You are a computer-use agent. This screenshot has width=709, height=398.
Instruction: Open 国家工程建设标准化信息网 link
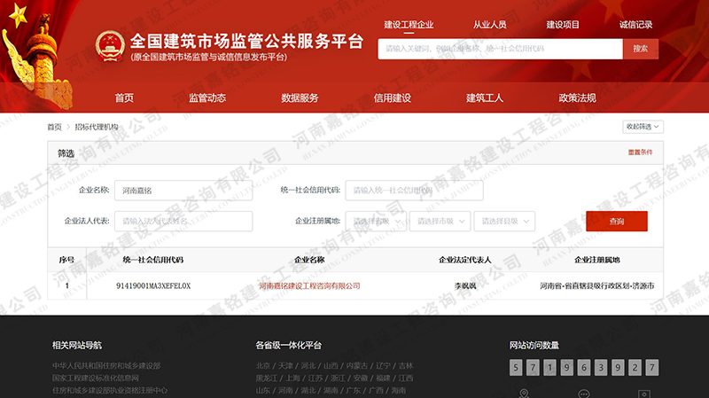[96, 378]
